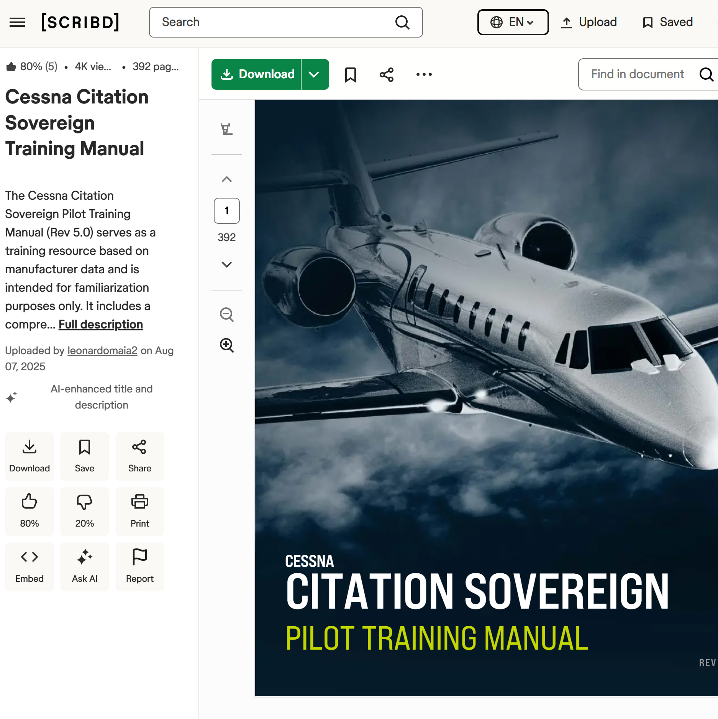This screenshot has height=719, width=718.
Task: Click the 4K vie... views text
Action: 93,67
